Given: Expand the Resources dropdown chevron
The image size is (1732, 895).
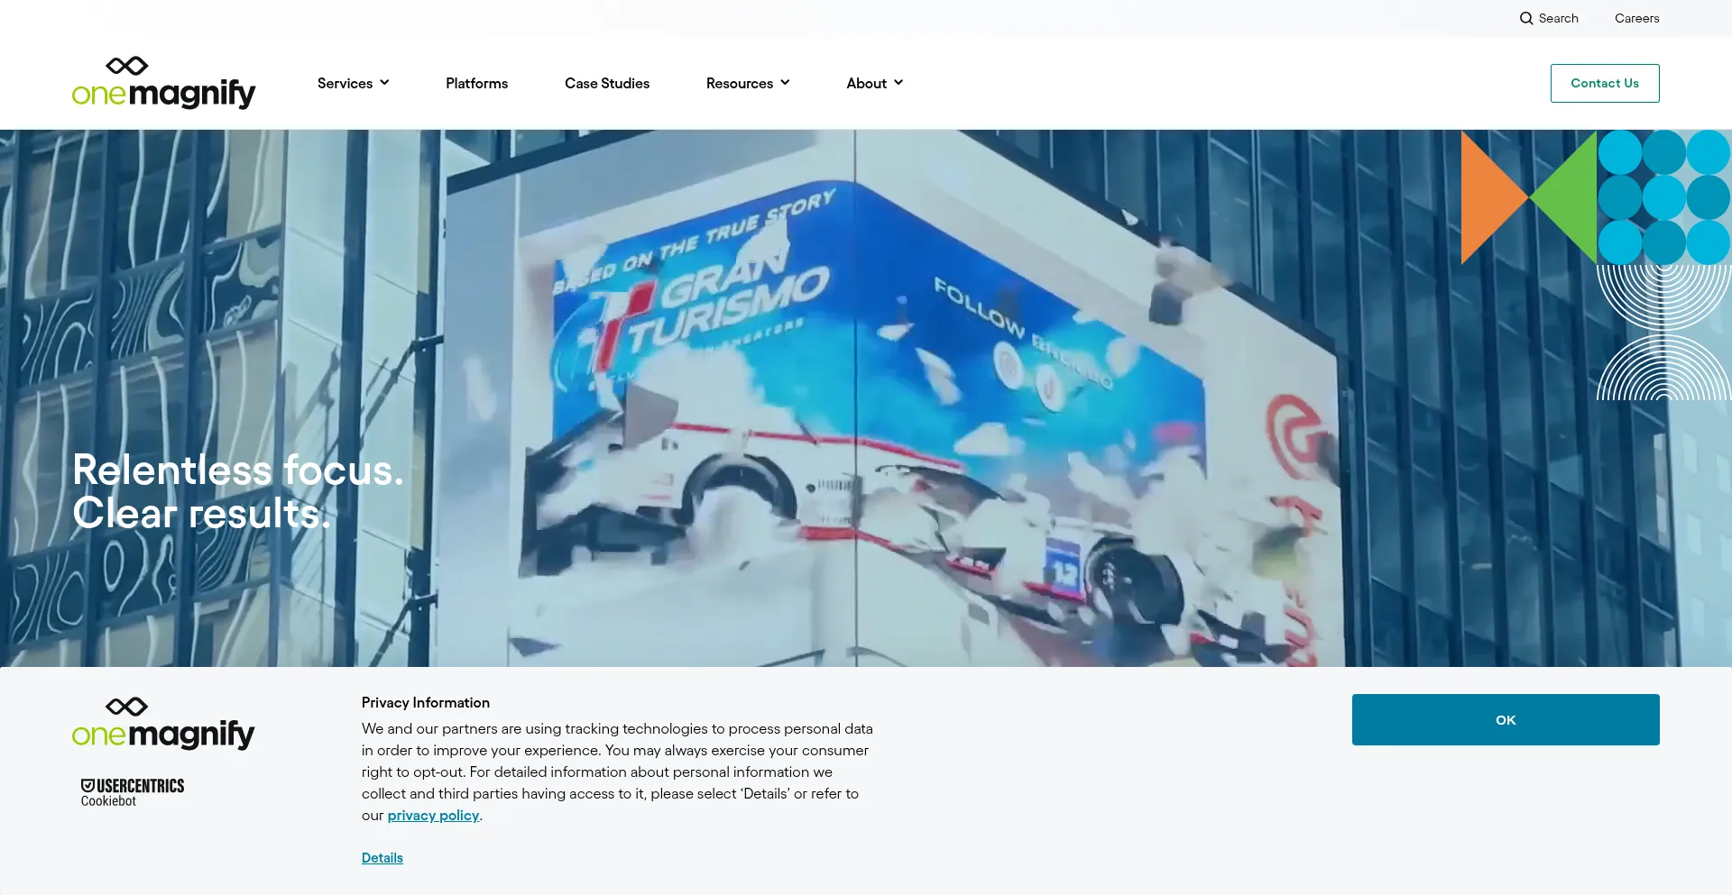Looking at the screenshot, I should point(785,83).
